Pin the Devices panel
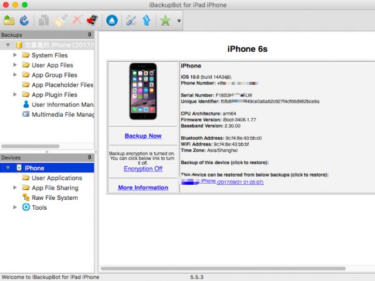The height and width of the screenshot is (281, 375). coord(89,157)
